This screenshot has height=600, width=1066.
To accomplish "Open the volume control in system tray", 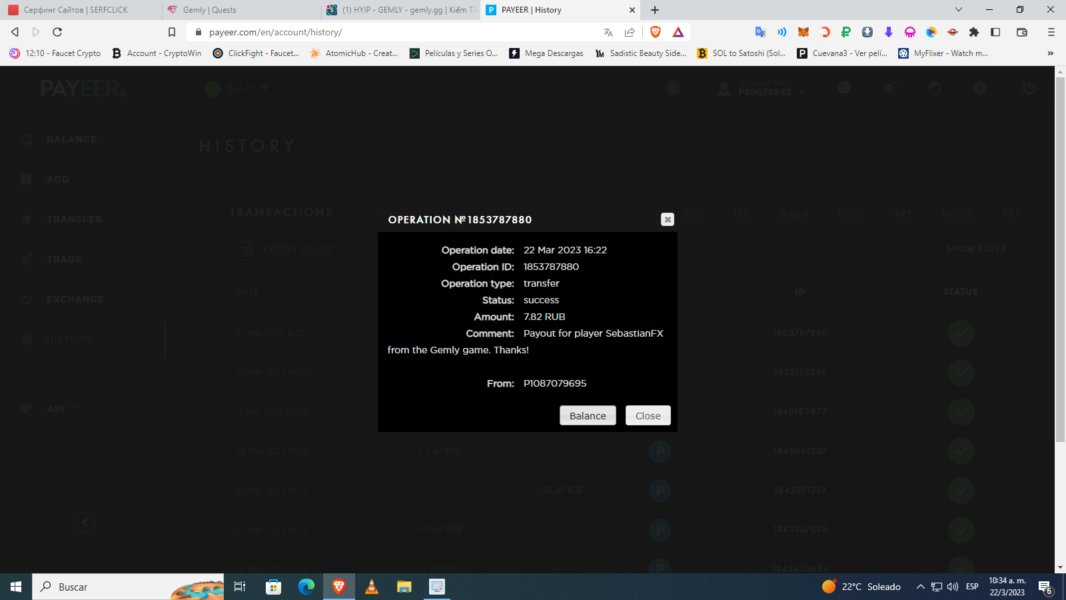I will point(953,587).
